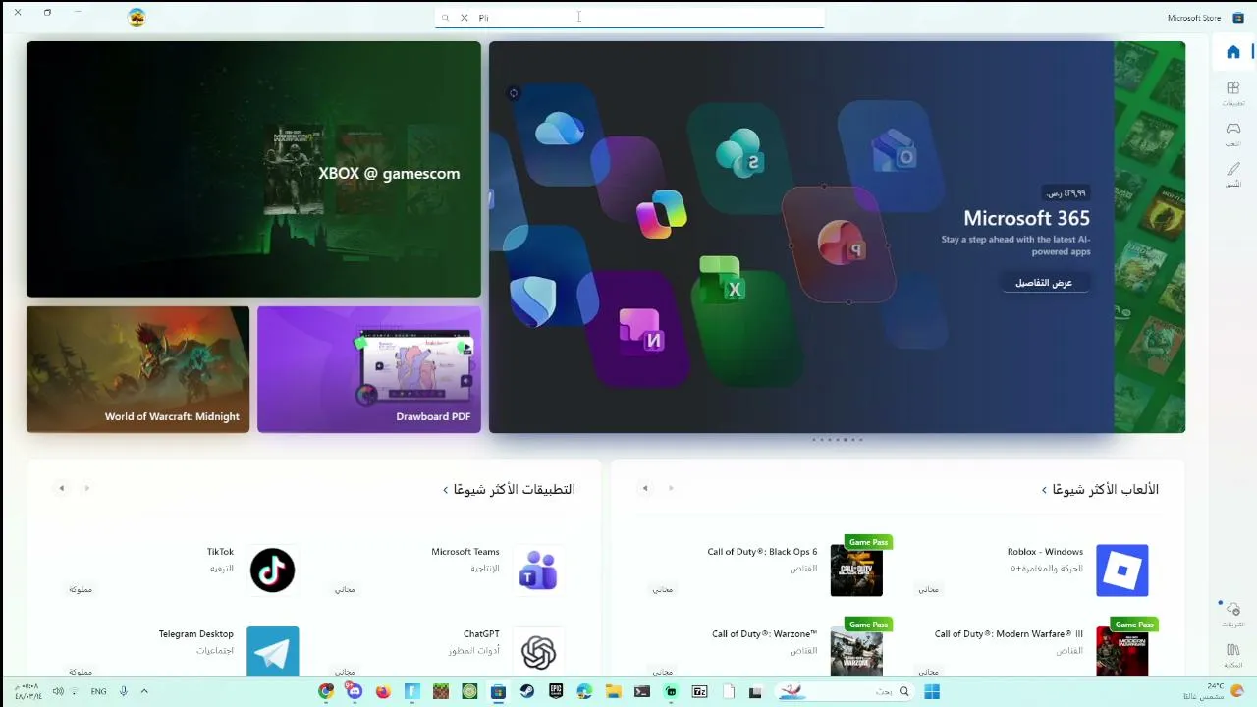
Task: Click the magnifier search icon in Store
Action: pos(445,18)
